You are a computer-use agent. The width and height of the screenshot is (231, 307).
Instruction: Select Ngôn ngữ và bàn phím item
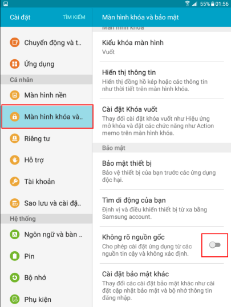[46, 234]
